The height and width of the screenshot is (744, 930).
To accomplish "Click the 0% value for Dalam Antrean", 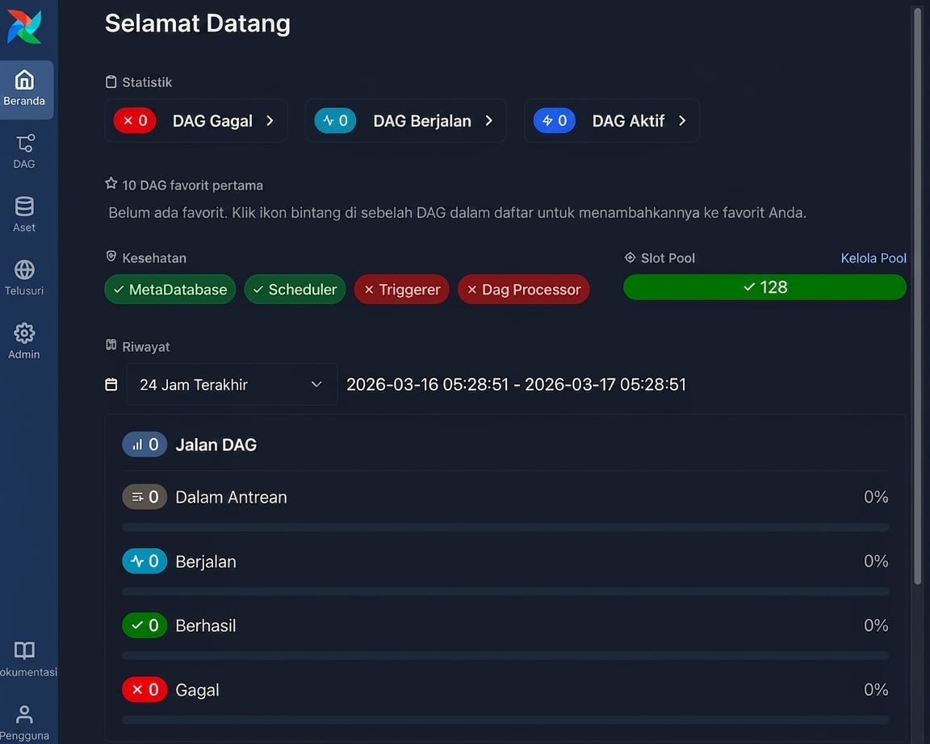I will pyautogui.click(x=876, y=497).
